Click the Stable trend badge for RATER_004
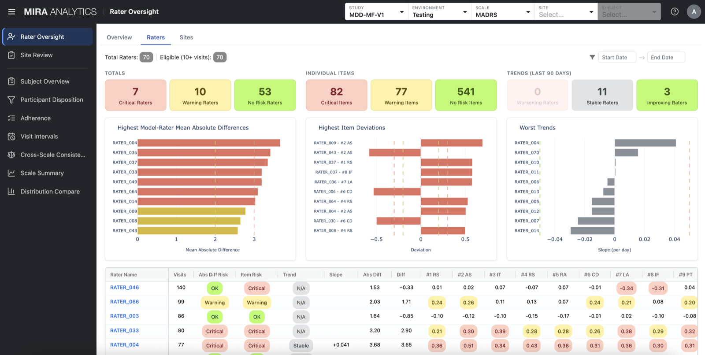The image size is (705, 355). [301, 346]
